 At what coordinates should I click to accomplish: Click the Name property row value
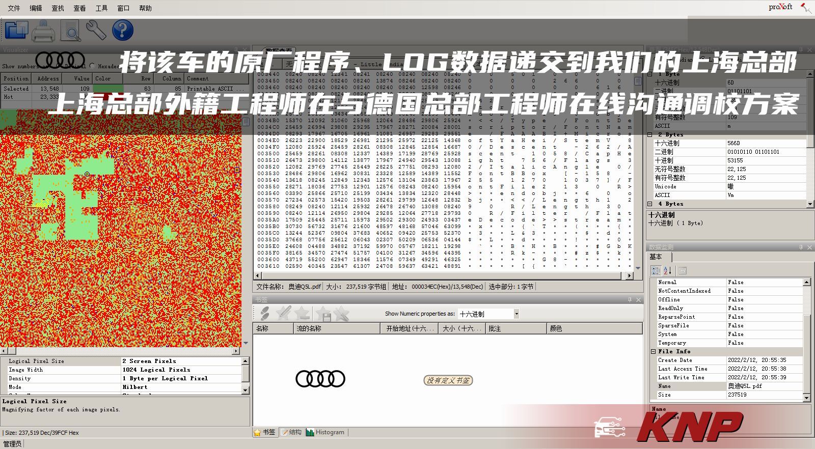764,386
